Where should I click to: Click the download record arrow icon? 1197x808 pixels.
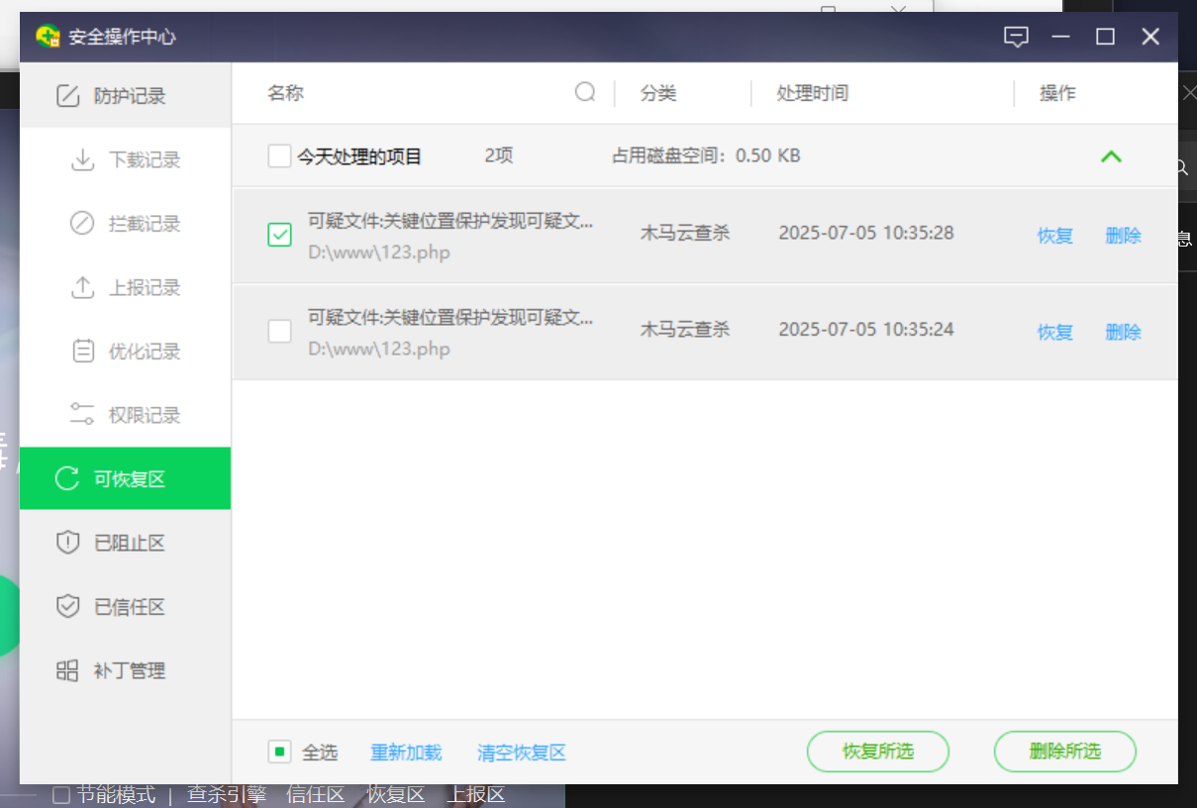[x=82, y=159]
